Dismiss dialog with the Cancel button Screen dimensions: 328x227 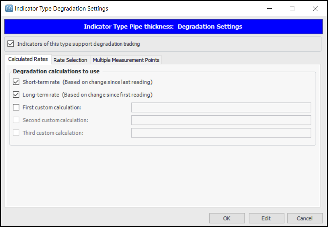tap(305, 218)
